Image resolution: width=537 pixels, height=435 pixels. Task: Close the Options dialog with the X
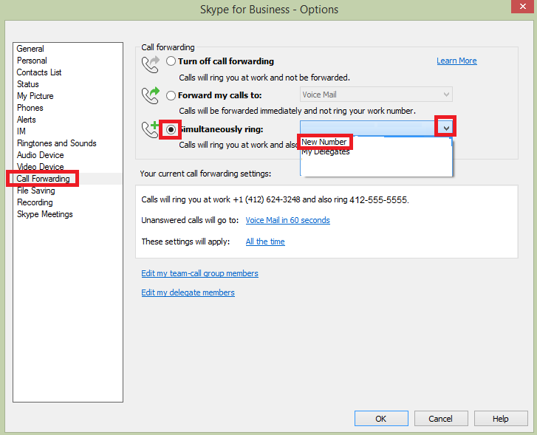523,7
